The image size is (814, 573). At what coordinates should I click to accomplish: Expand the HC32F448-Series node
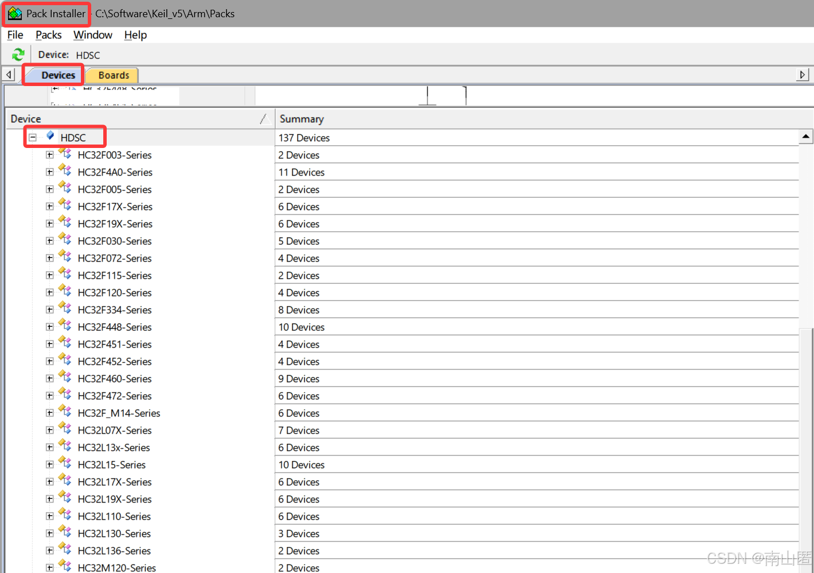[50, 327]
